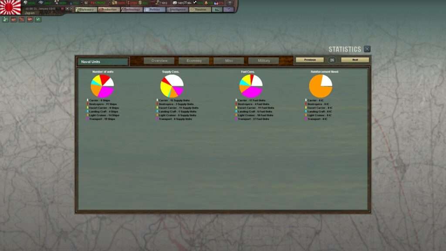Click the 'Fuel Cons.' chart heading
Image resolution: width=446 pixels, height=251 pixels.
pos(248,72)
